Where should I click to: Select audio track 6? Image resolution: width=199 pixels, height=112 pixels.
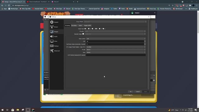[103, 29]
